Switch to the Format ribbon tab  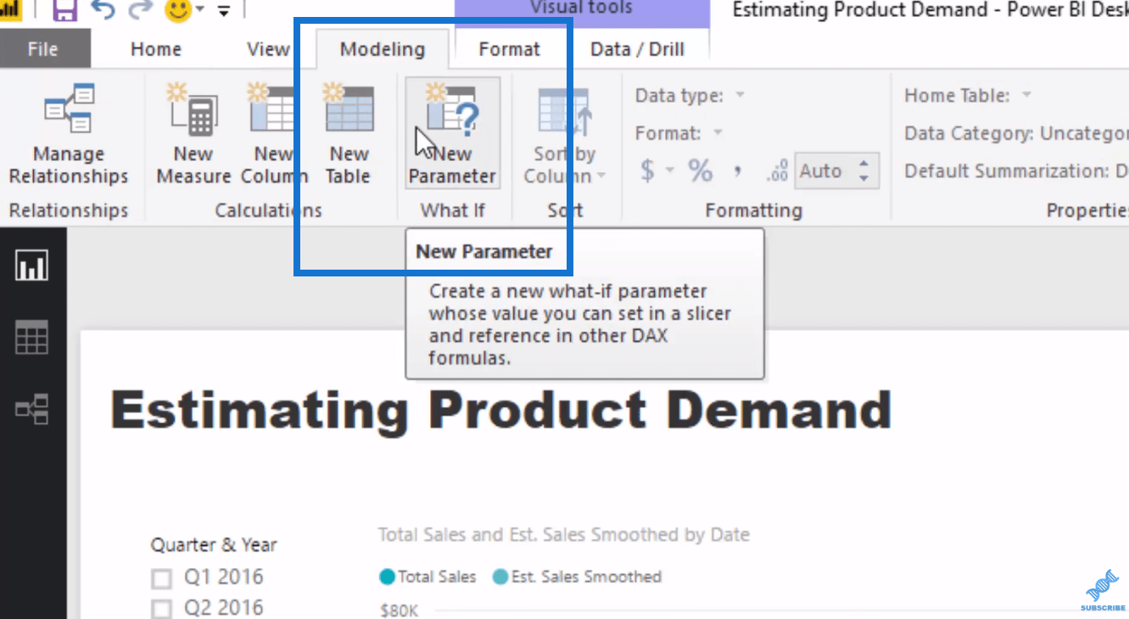click(510, 49)
